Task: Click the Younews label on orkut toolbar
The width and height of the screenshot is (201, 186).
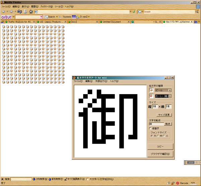Action: [67, 17]
